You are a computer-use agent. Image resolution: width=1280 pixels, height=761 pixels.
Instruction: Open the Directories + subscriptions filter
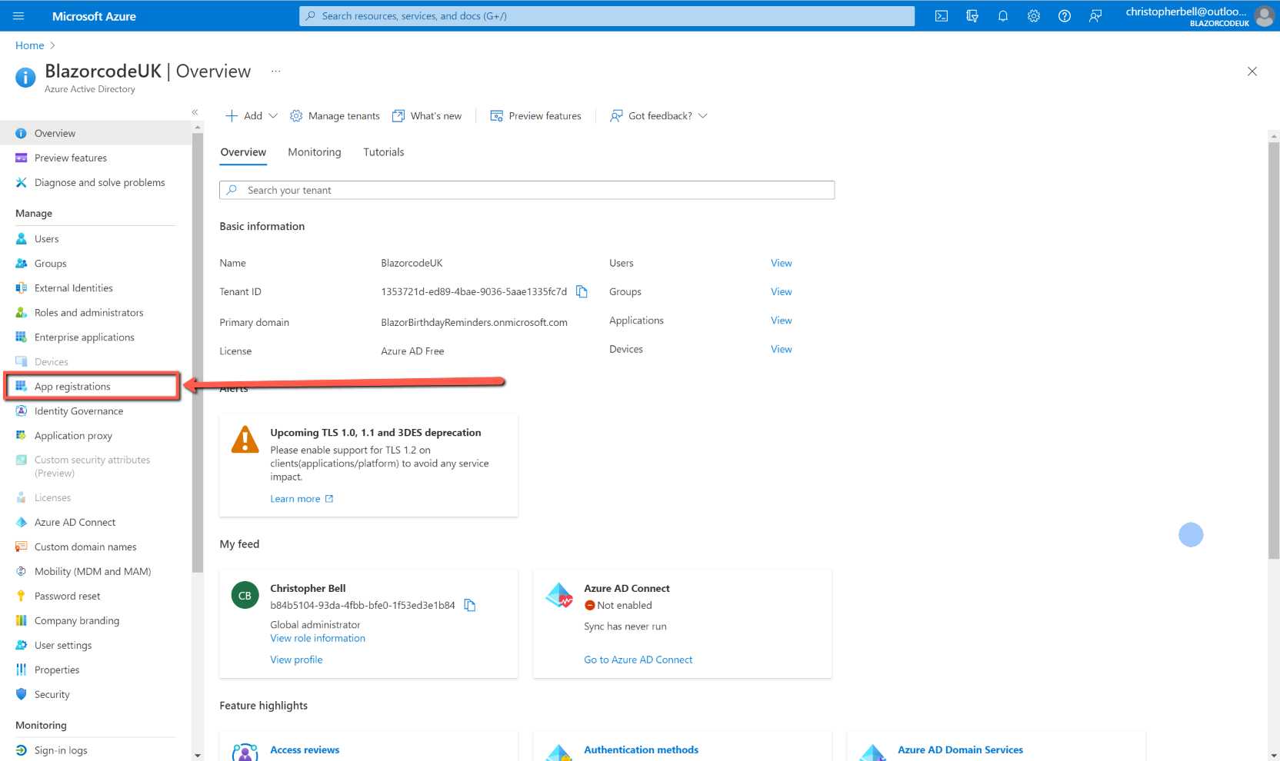coord(972,15)
